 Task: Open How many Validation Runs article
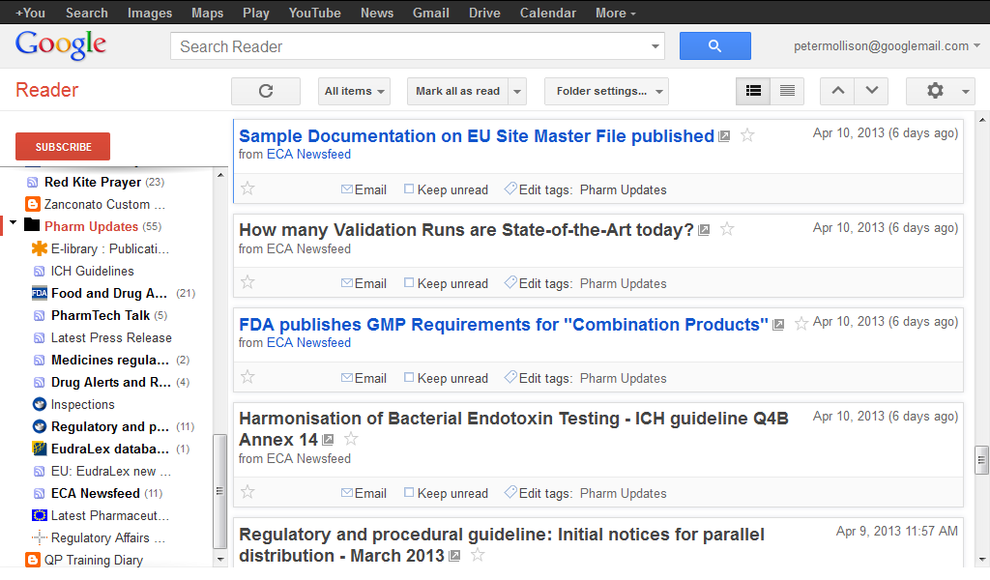click(466, 230)
